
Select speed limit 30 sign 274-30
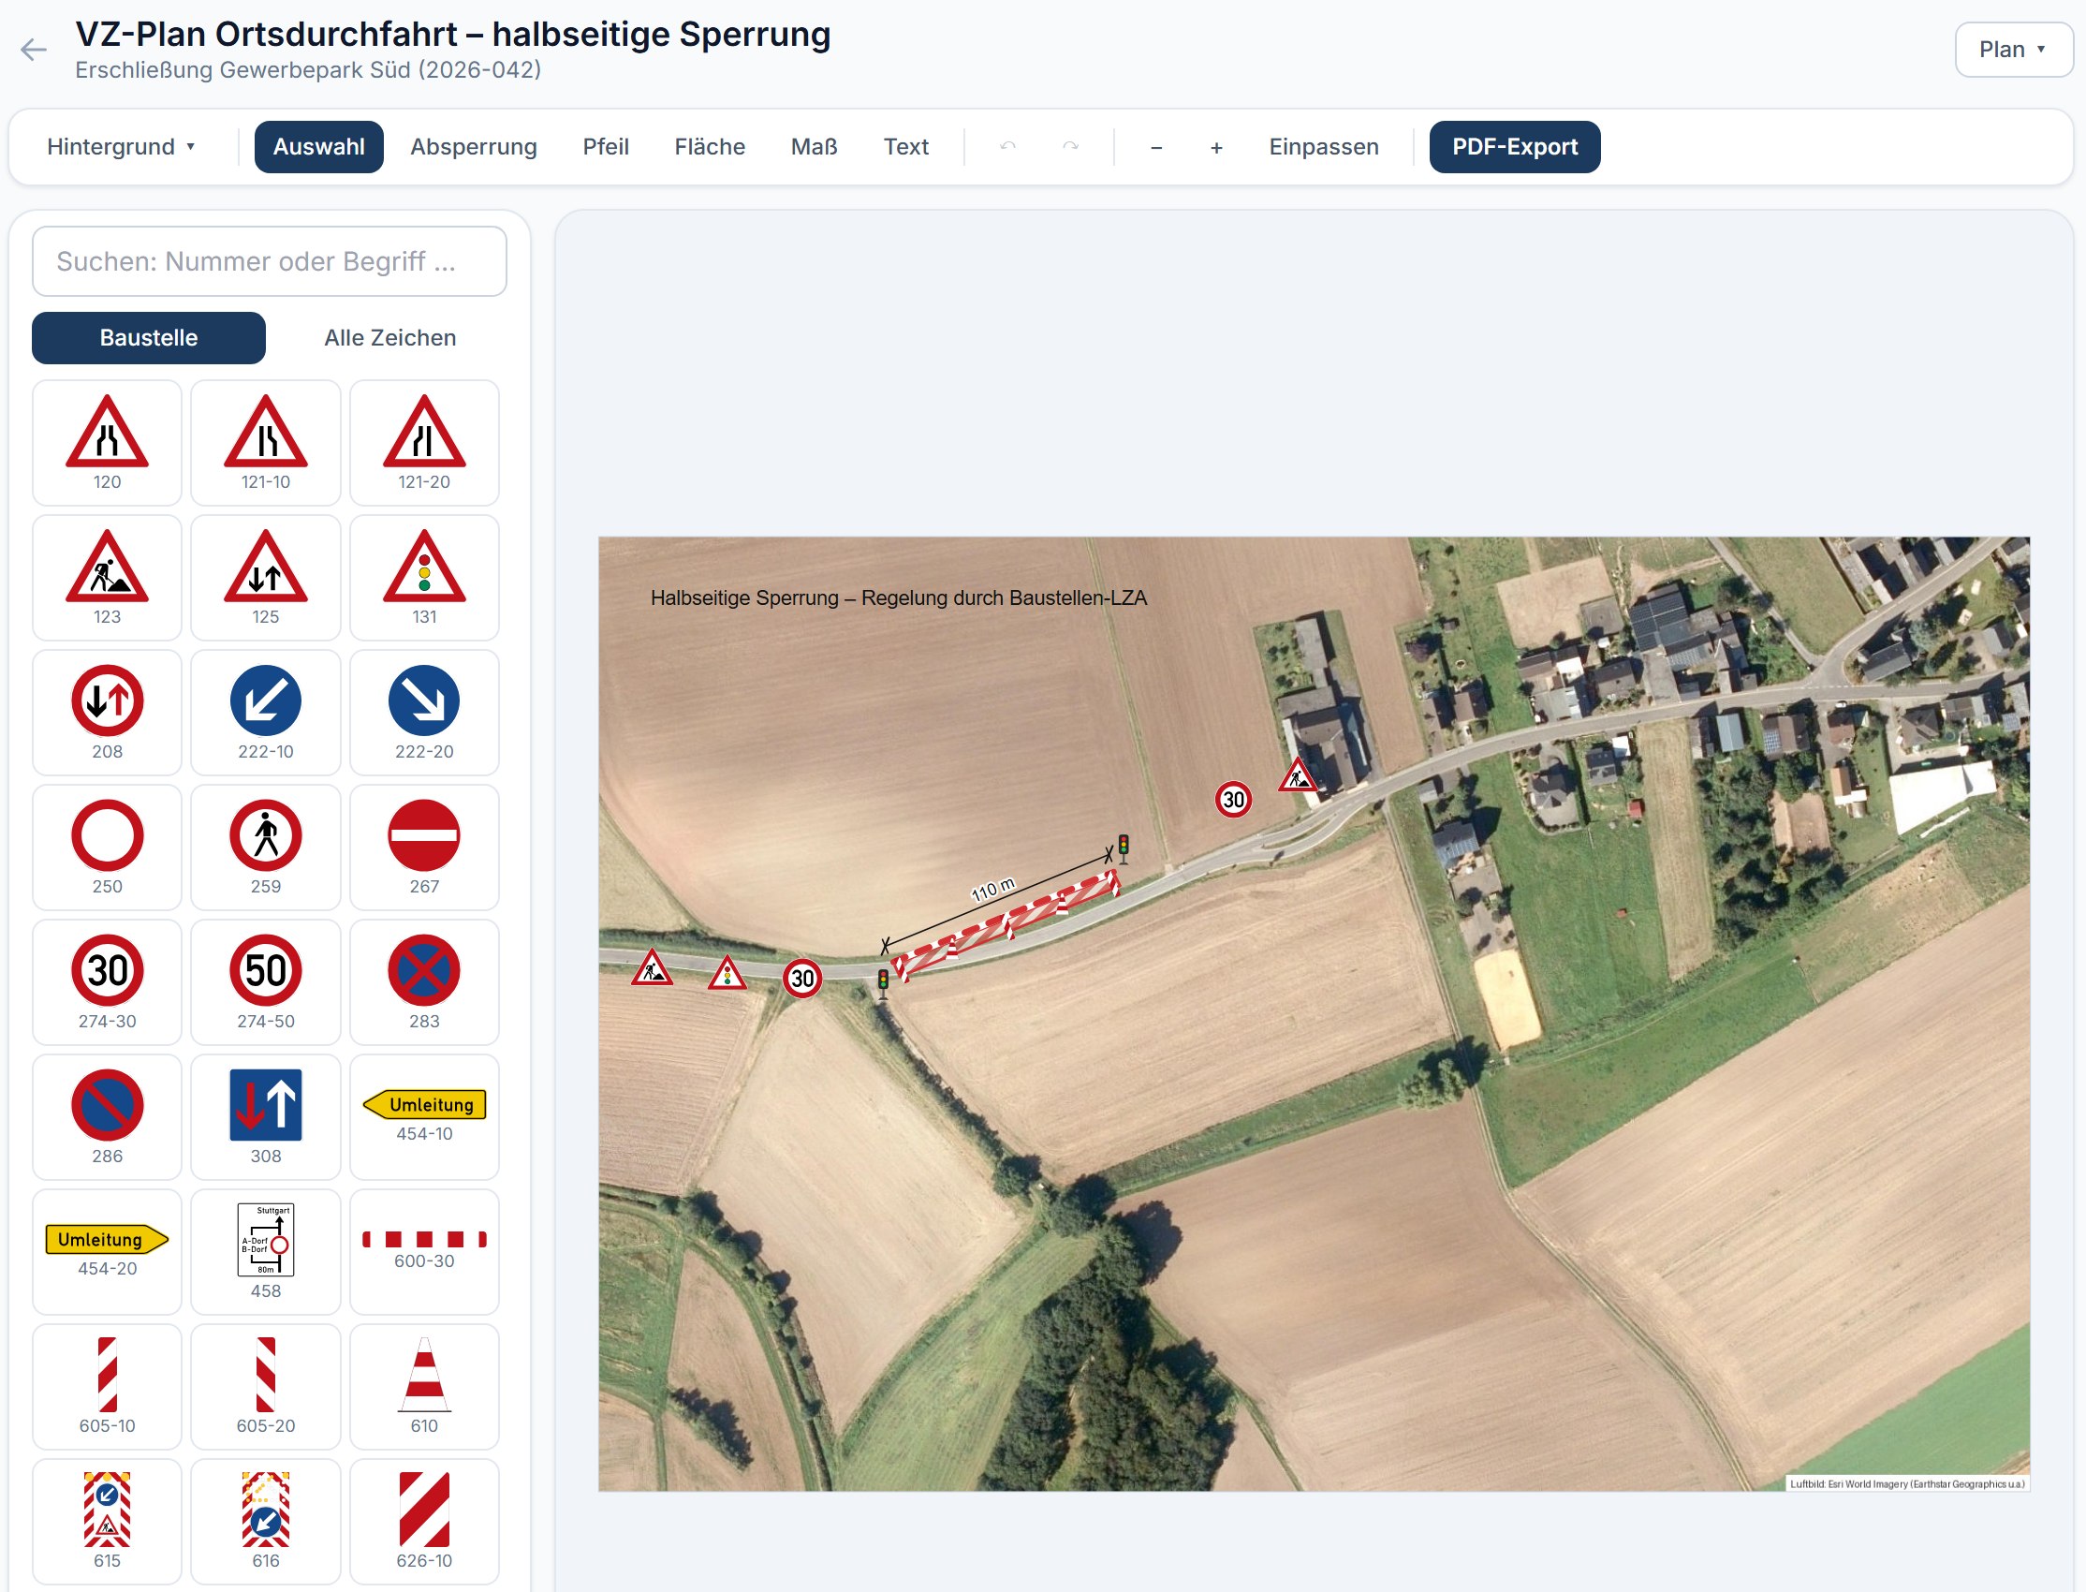107,982
